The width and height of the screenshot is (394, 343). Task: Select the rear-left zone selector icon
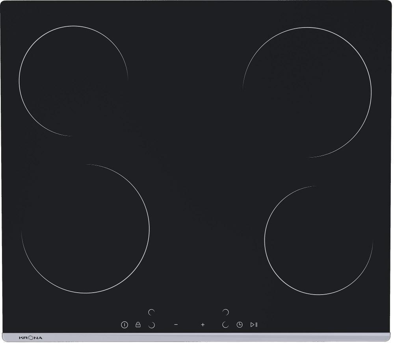[x=151, y=312]
